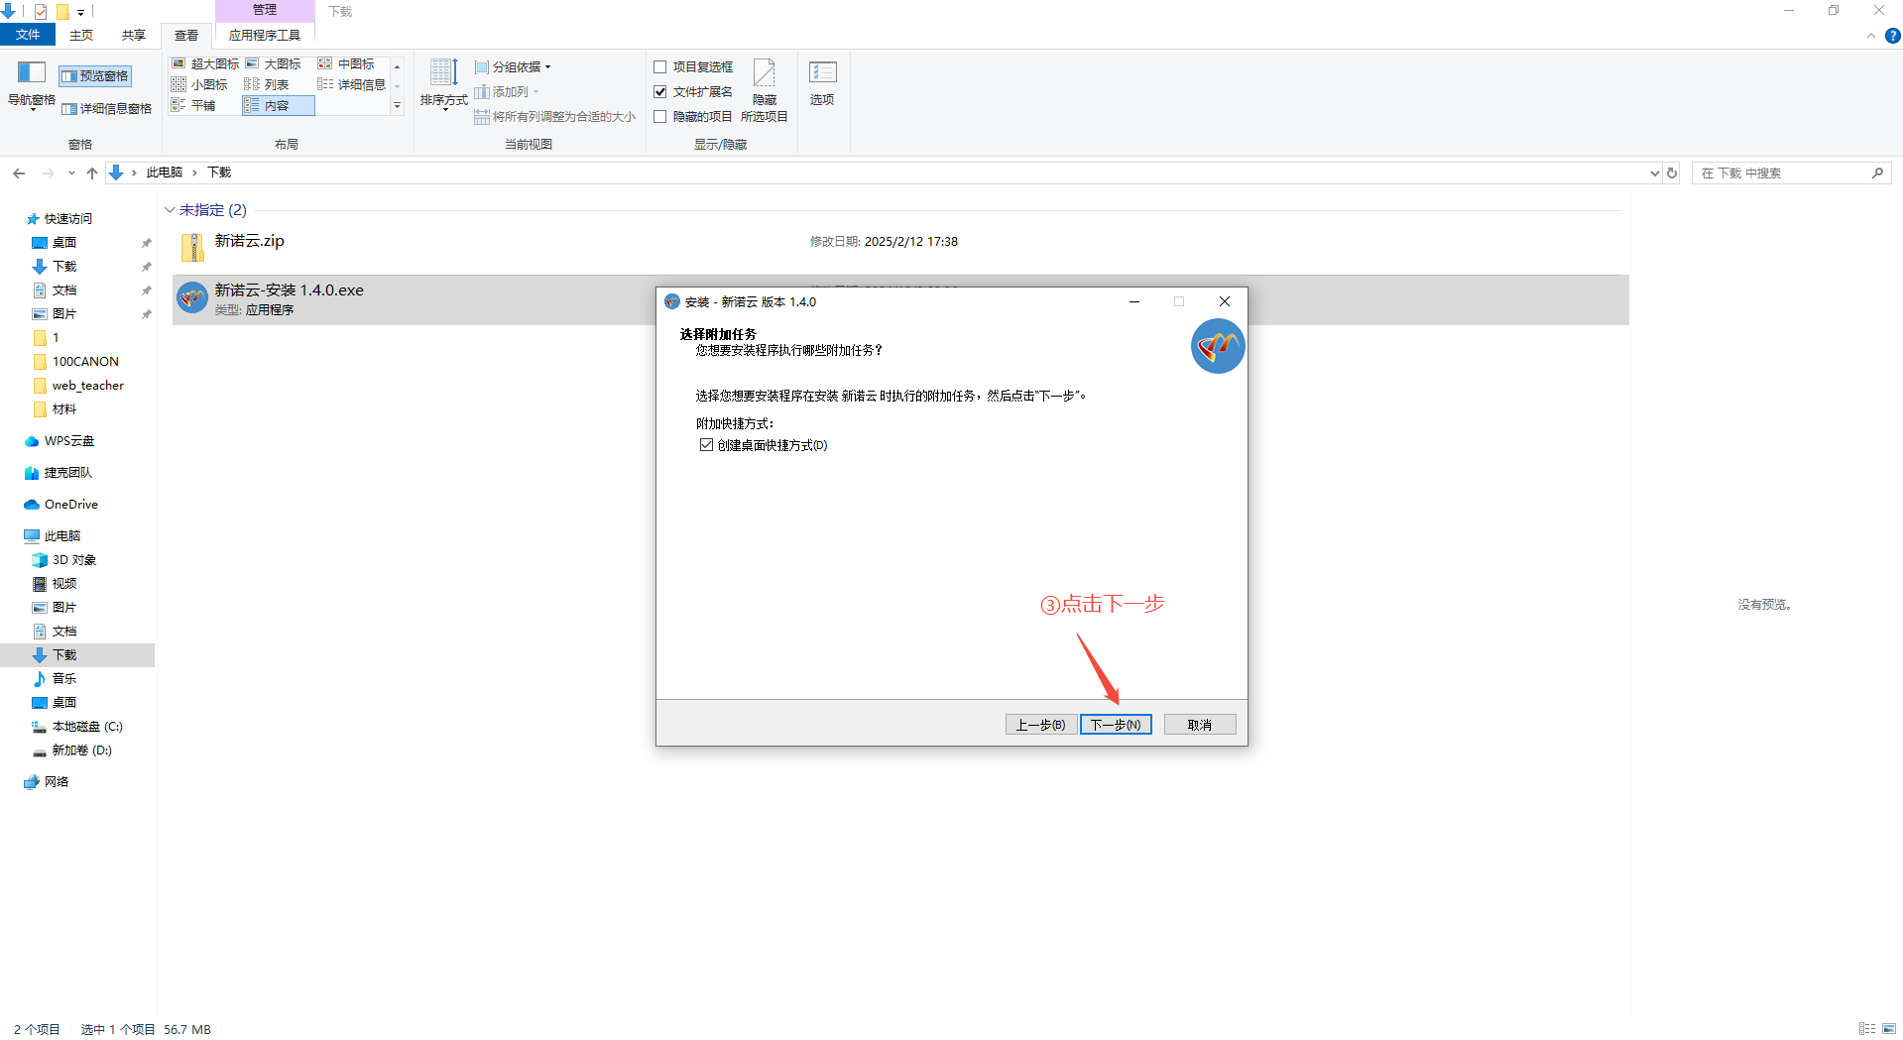Open folder Options icon
The height and width of the screenshot is (1040, 1903).
coord(822,83)
